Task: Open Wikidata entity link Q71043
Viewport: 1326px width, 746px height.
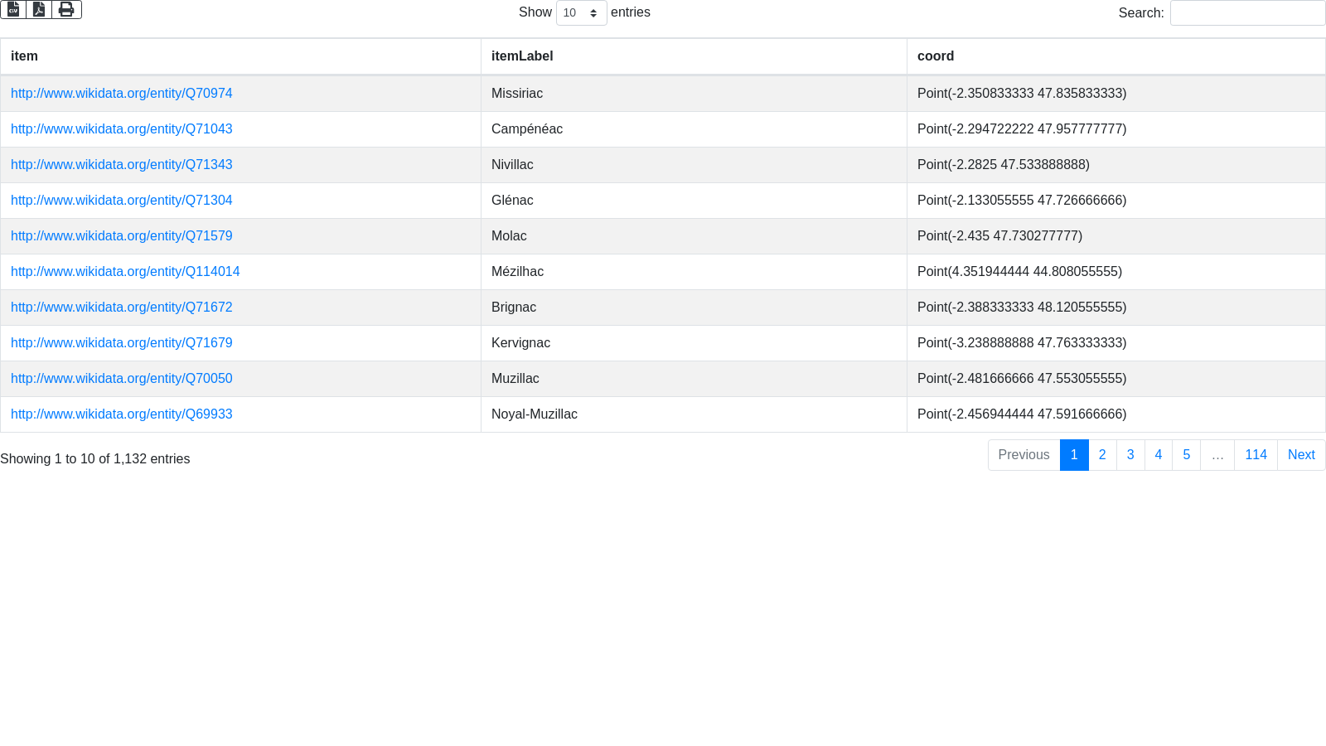Action: coord(122,129)
